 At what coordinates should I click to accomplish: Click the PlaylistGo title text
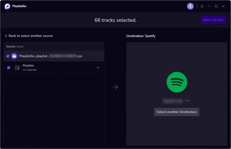tap(19, 6)
